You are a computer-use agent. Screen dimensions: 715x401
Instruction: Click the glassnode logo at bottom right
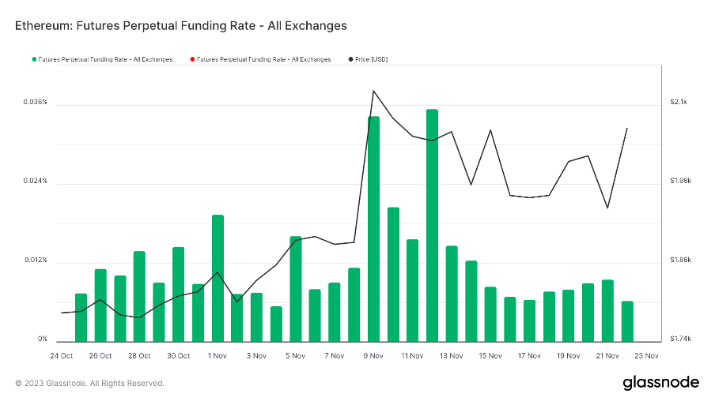660,383
